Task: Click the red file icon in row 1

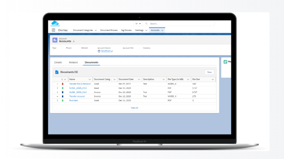Action: pos(63,84)
